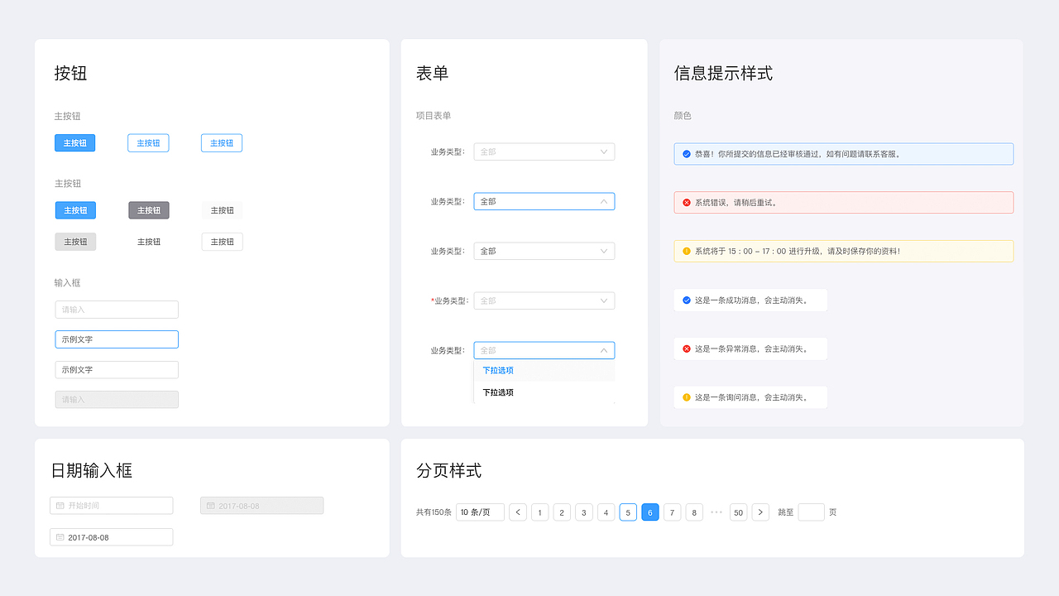Click the 这是一条异常消息 toast
The image size is (1059, 596).
[750, 349]
